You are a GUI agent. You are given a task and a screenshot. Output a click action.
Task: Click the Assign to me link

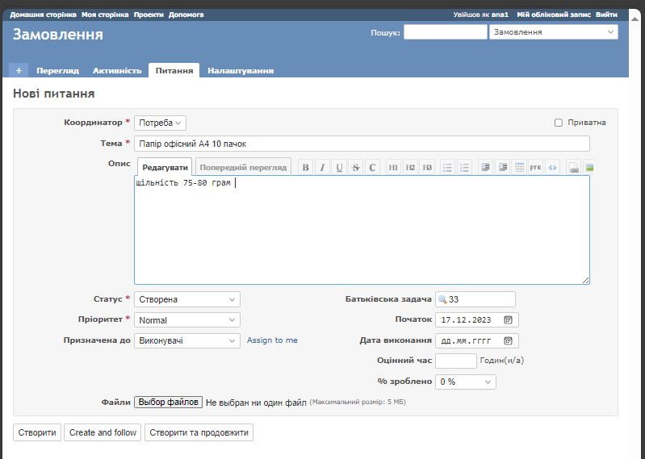coord(272,340)
